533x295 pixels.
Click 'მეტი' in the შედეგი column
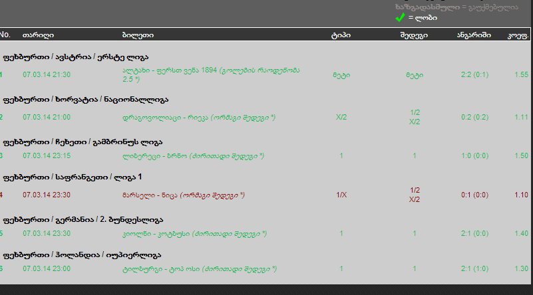tap(415, 75)
